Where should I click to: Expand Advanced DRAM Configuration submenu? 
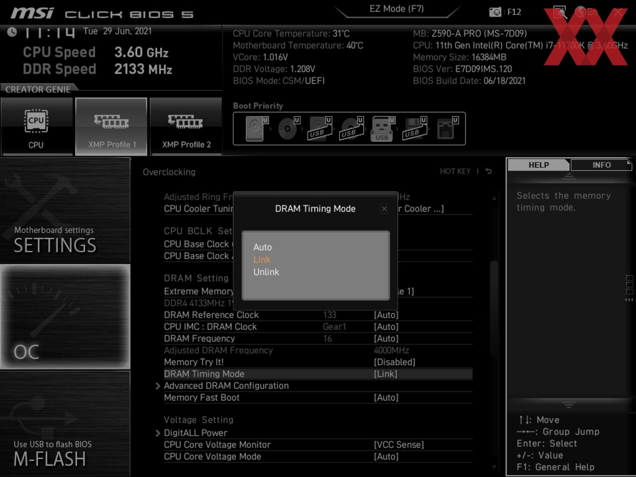[226, 386]
